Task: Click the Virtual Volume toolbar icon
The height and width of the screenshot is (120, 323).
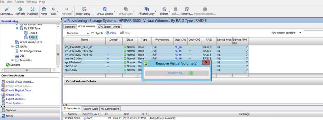Action: pyautogui.click(x=105, y=10)
